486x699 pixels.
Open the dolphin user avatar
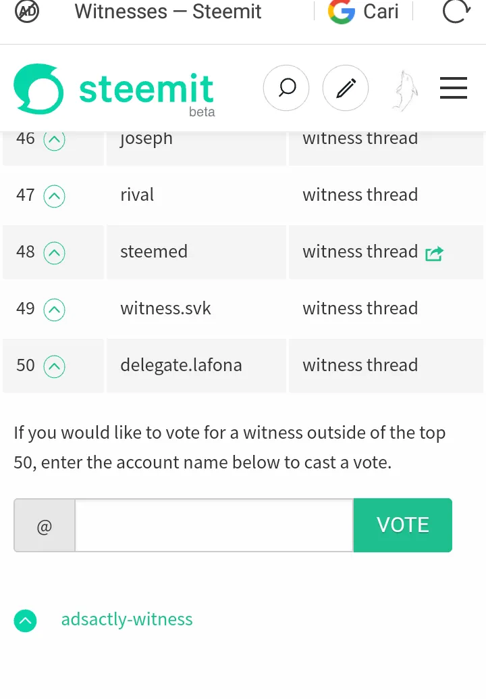[404, 91]
